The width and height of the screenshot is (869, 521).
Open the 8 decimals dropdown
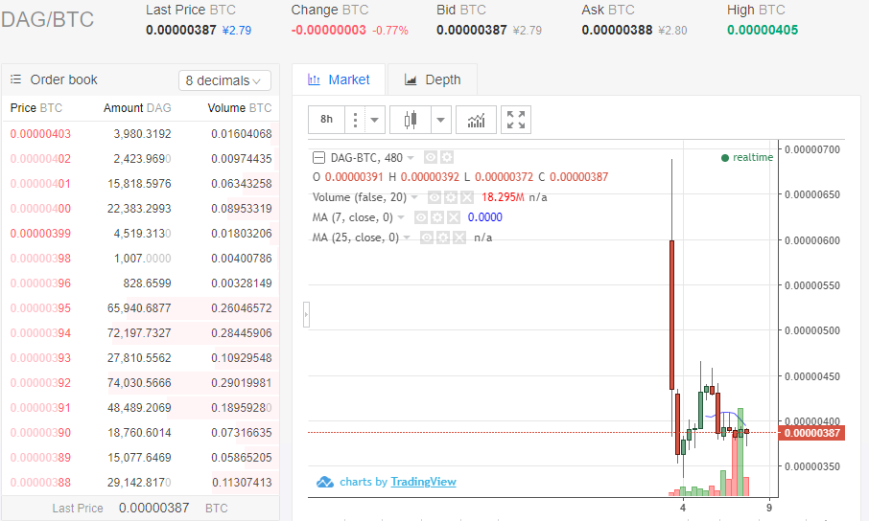[224, 80]
